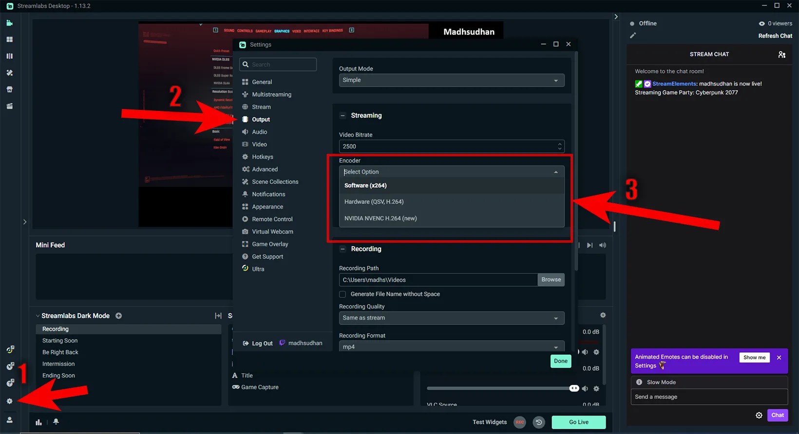
Task: Skip to next item in Mini Feed
Action: pyautogui.click(x=590, y=245)
